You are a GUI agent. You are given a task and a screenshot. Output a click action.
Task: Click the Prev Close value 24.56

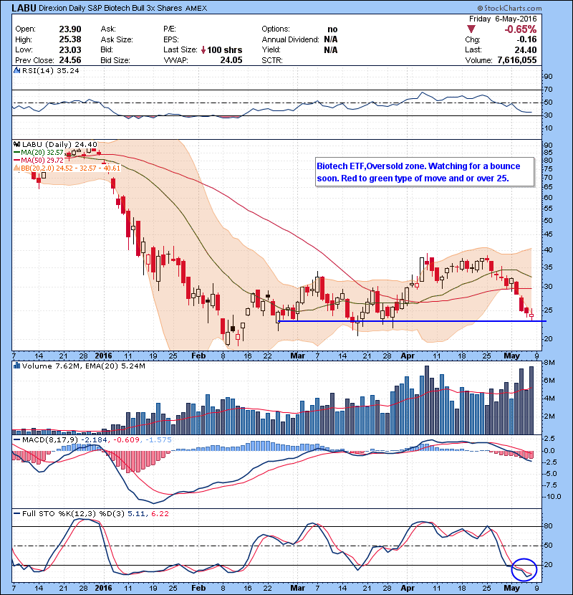pyautogui.click(x=70, y=60)
